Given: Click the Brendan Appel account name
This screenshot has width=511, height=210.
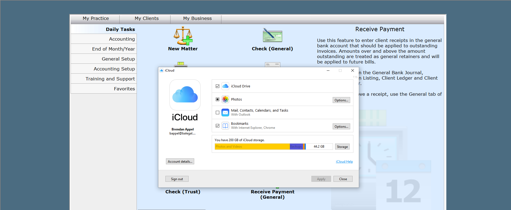Looking at the screenshot, I should [x=183, y=129].
